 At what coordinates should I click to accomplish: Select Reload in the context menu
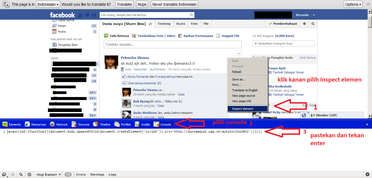248,72
